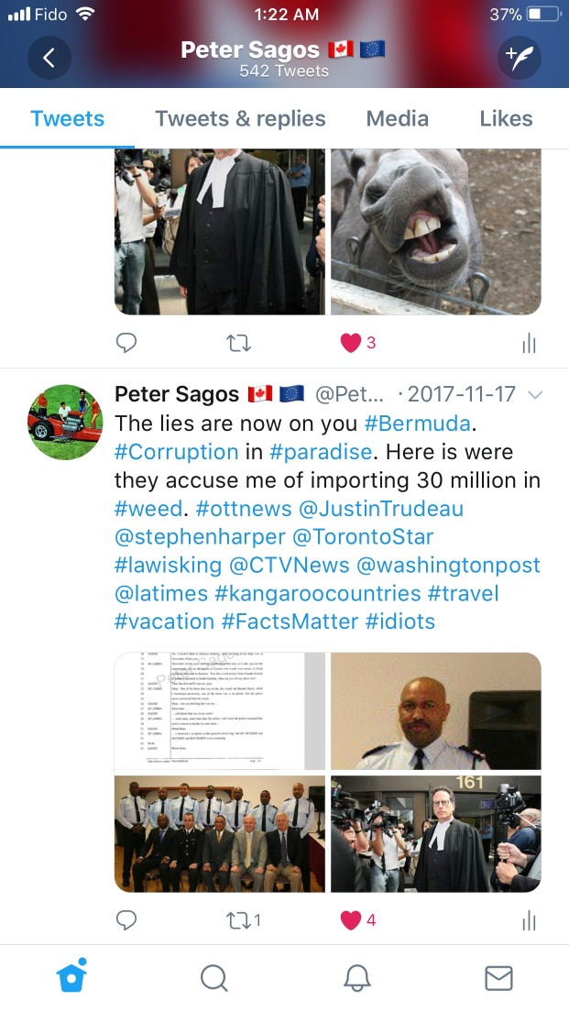Open the @JustinTrudeau mention
Viewport: 569px width, 1012px height.
380,509
